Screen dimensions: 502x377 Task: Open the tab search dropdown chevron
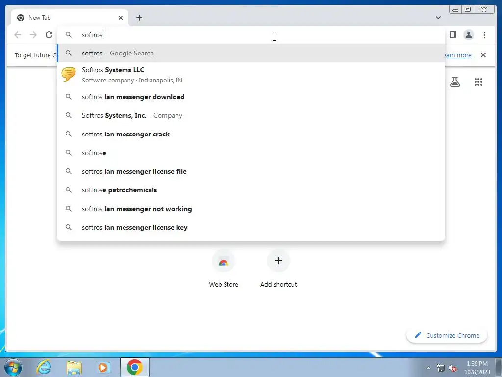click(438, 18)
